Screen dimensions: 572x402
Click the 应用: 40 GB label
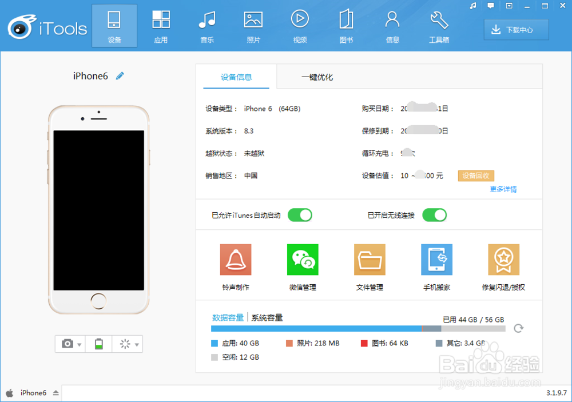pos(240,343)
